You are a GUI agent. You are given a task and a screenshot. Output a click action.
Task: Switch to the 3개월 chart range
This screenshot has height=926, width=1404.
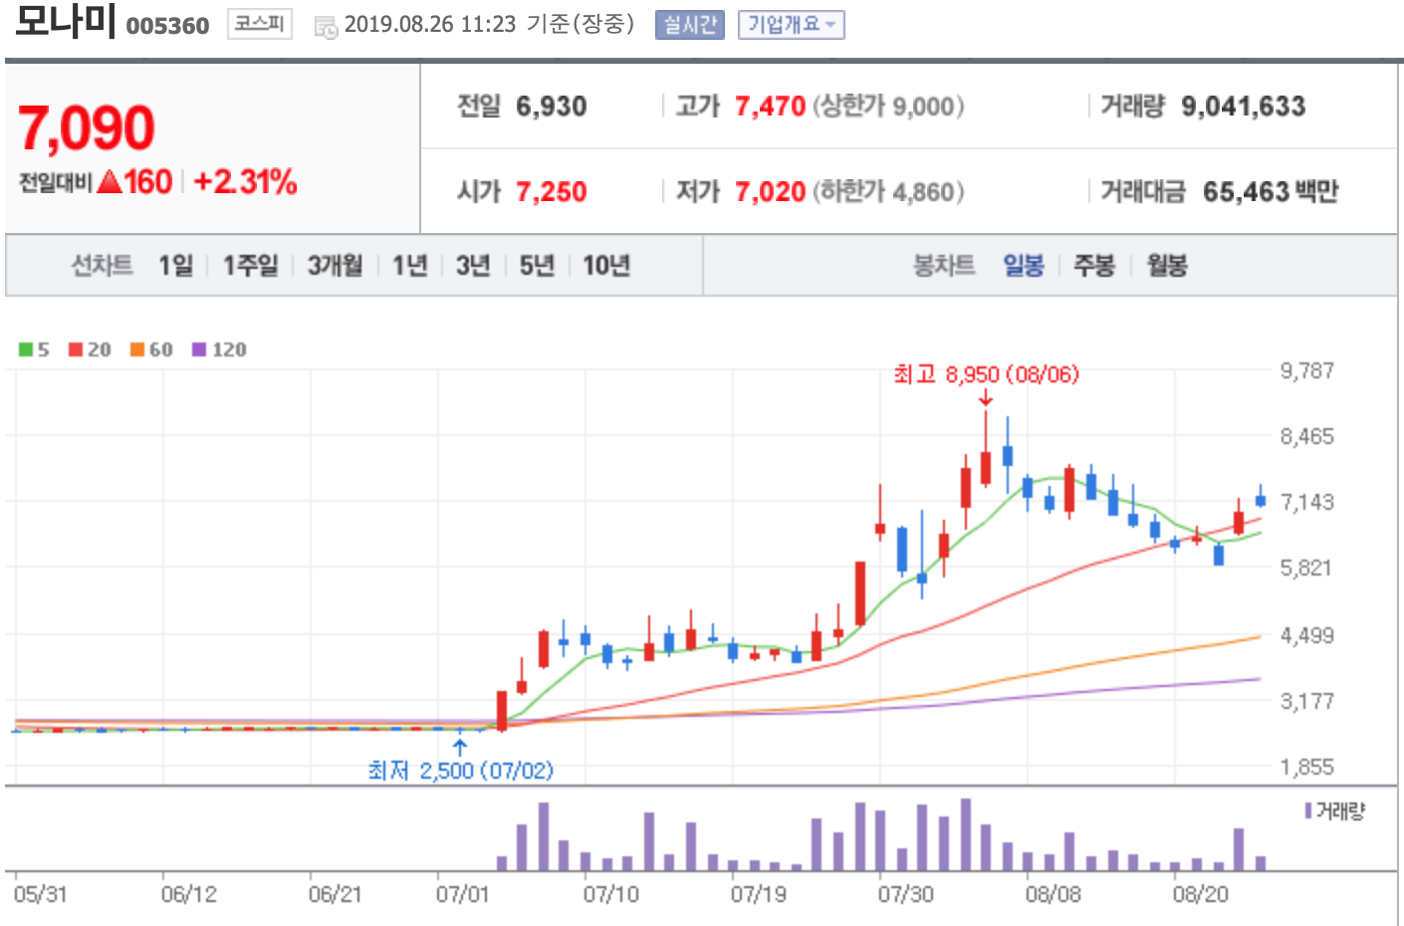click(335, 266)
